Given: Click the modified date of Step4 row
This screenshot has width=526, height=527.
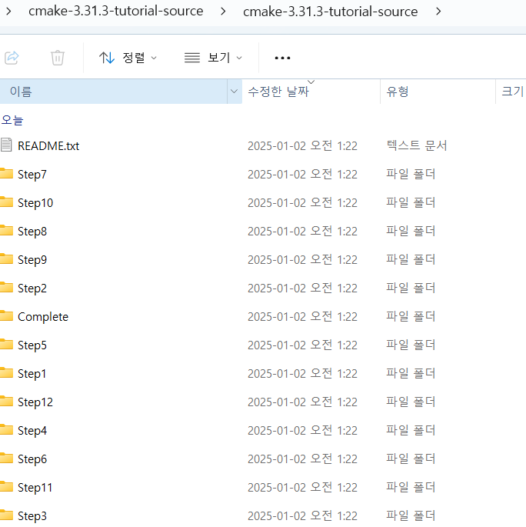Looking at the screenshot, I should [x=302, y=430].
